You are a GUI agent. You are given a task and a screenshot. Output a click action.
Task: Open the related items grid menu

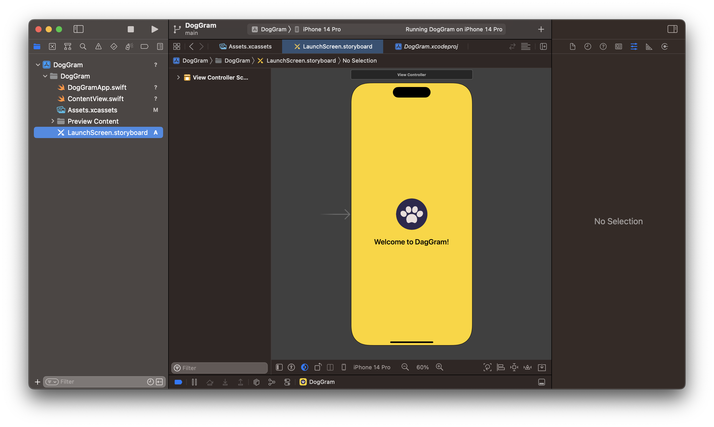[x=176, y=46]
